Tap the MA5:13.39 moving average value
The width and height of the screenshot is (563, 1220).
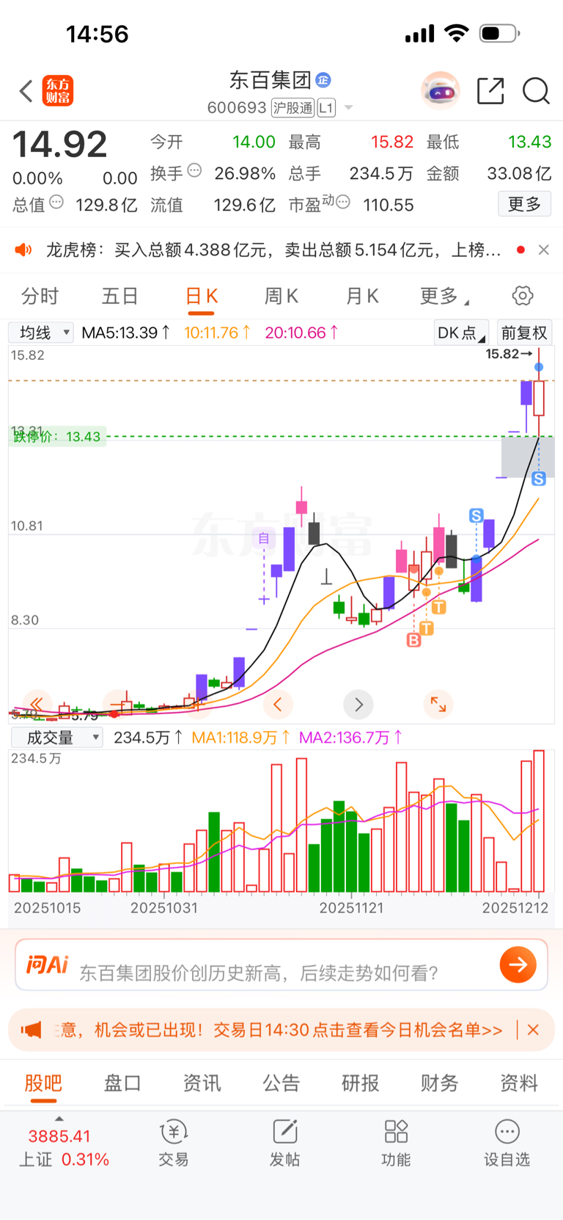point(126,333)
